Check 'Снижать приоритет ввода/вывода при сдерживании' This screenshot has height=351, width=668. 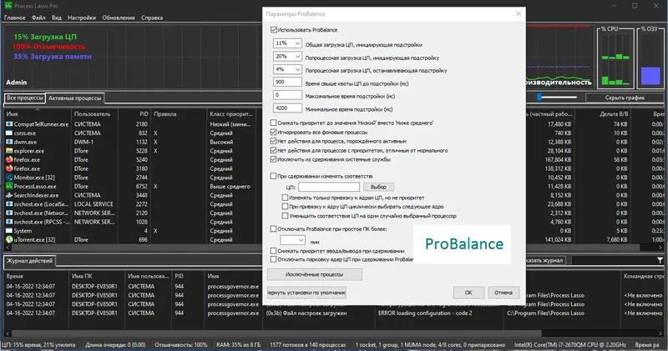[x=274, y=251]
